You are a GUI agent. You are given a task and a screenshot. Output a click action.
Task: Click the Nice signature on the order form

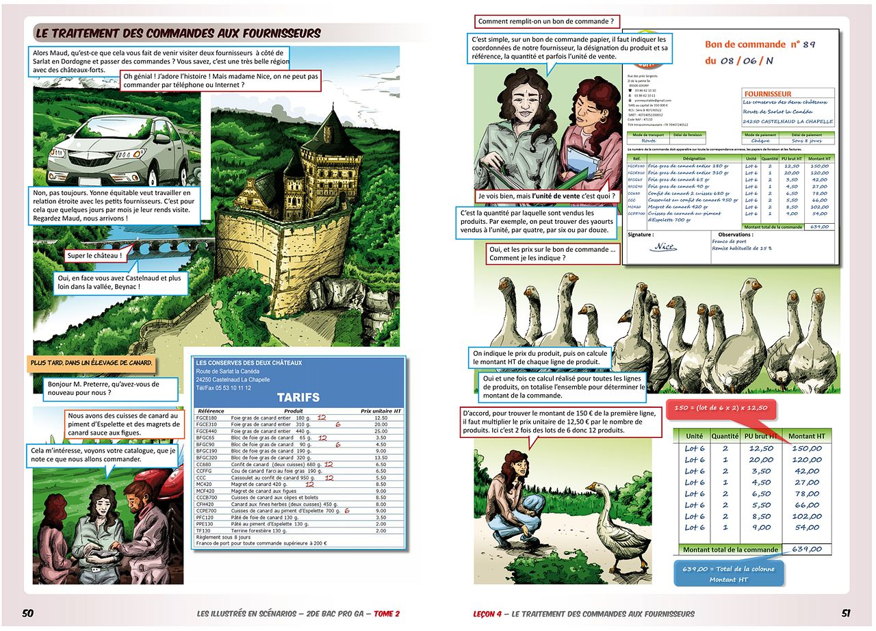661,247
